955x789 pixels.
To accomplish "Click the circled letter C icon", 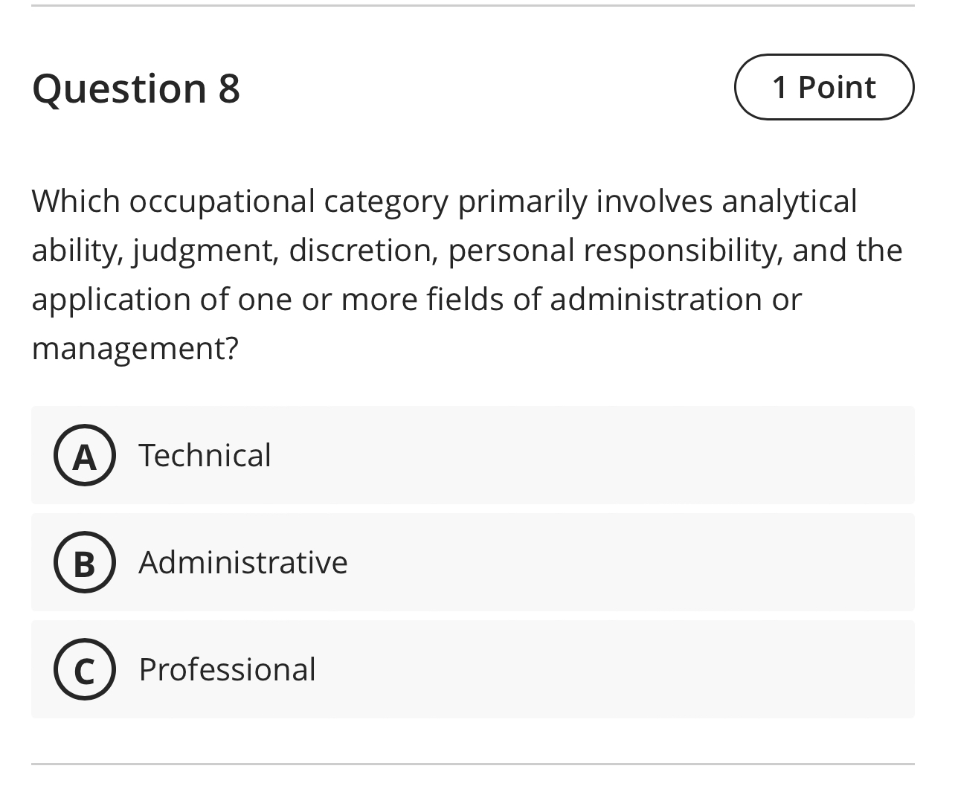I will (85, 669).
